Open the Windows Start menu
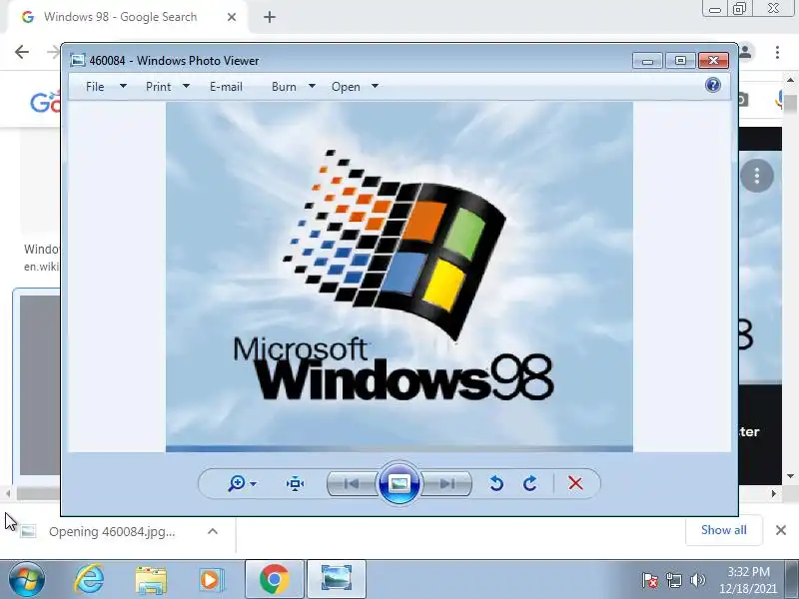799x599 pixels. pos(26,580)
